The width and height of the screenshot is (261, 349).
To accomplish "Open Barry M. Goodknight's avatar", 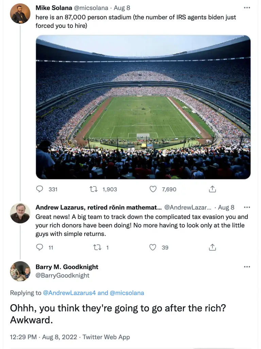I will coord(20,271).
